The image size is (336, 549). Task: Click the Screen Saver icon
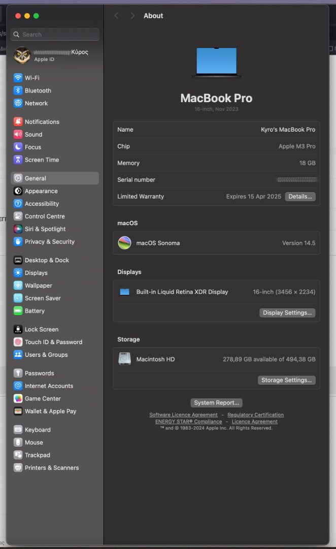coord(18,298)
